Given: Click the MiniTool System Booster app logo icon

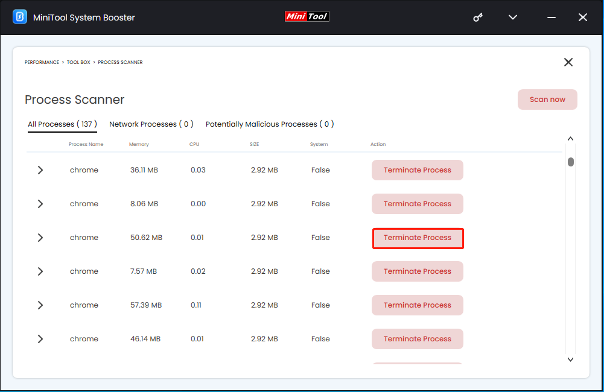Looking at the screenshot, I should point(20,17).
